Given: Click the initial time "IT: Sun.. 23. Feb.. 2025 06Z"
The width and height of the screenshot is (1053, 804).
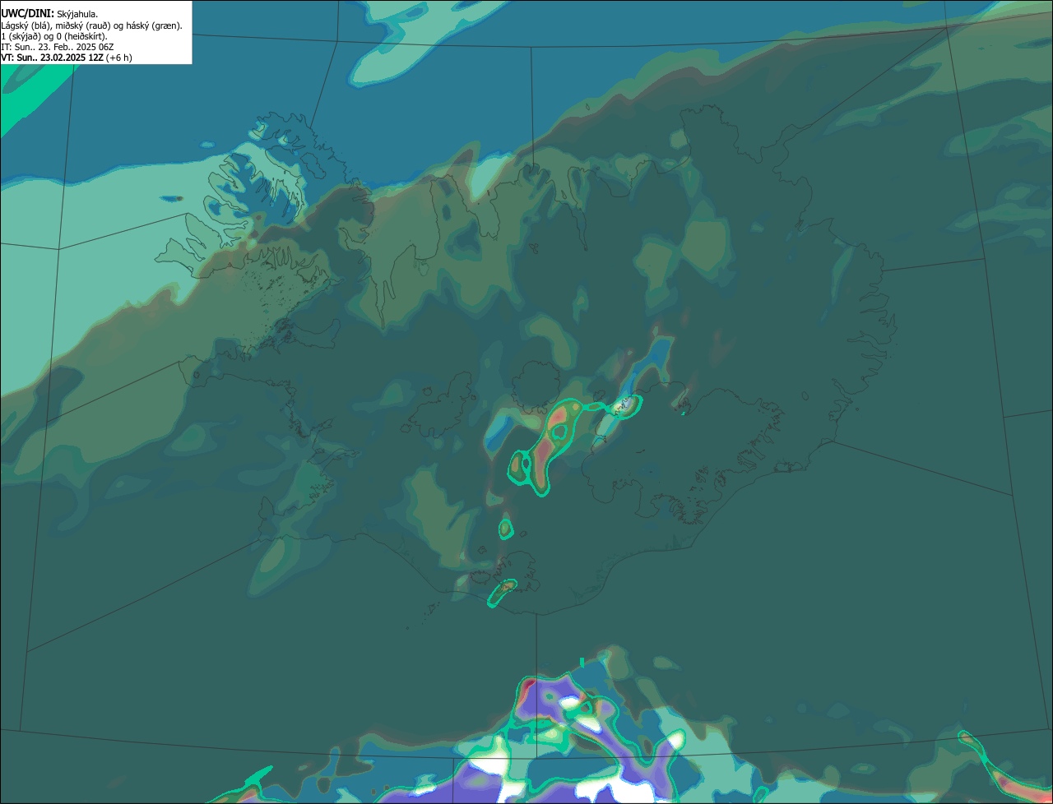Looking at the screenshot, I should coord(58,47).
